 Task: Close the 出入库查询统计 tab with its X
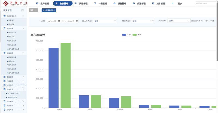point(54,10)
